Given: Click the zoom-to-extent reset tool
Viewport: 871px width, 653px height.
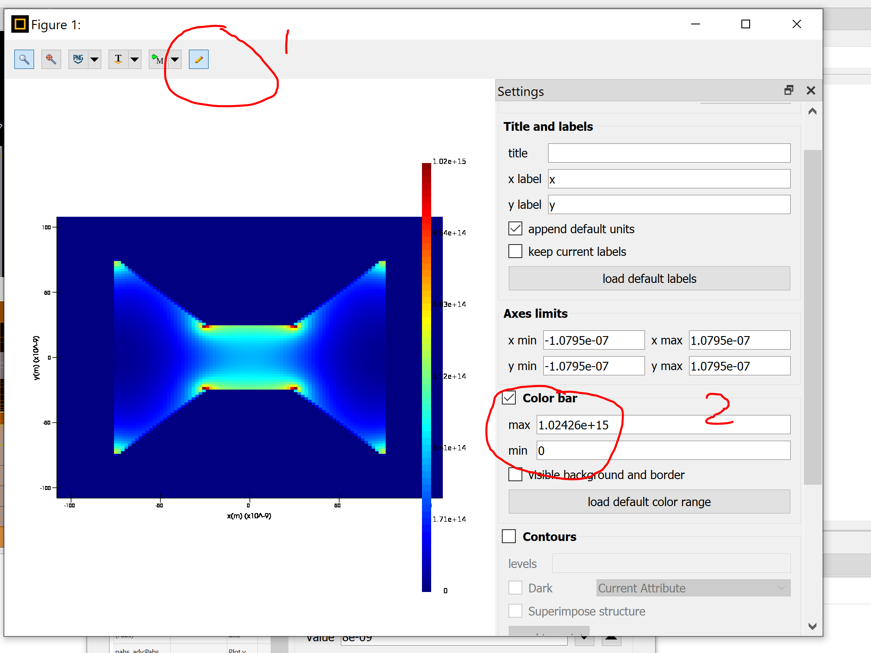Looking at the screenshot, I should 51,59.
